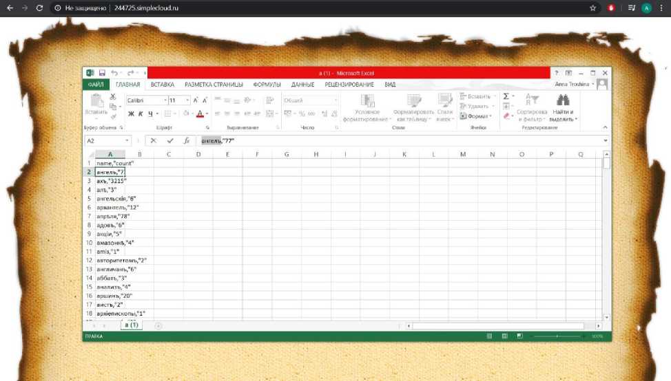Collapse the ribbon with up chevron
Screen dimensions: 671x381
tap(605, 127)
